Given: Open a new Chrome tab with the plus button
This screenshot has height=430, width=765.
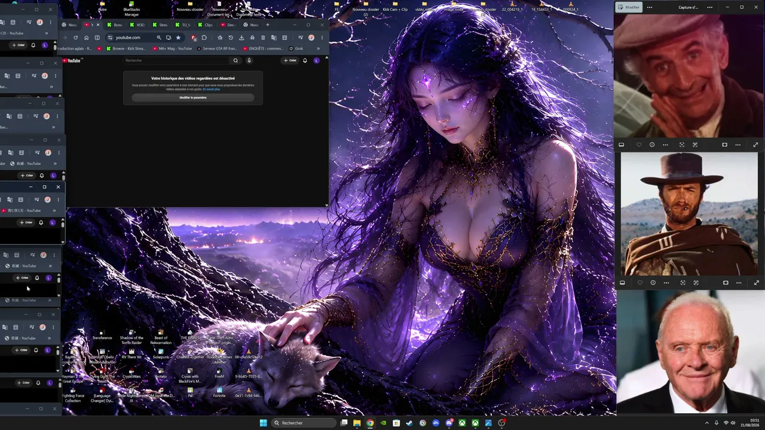Looking at the screenshot, I should [268, 25].
